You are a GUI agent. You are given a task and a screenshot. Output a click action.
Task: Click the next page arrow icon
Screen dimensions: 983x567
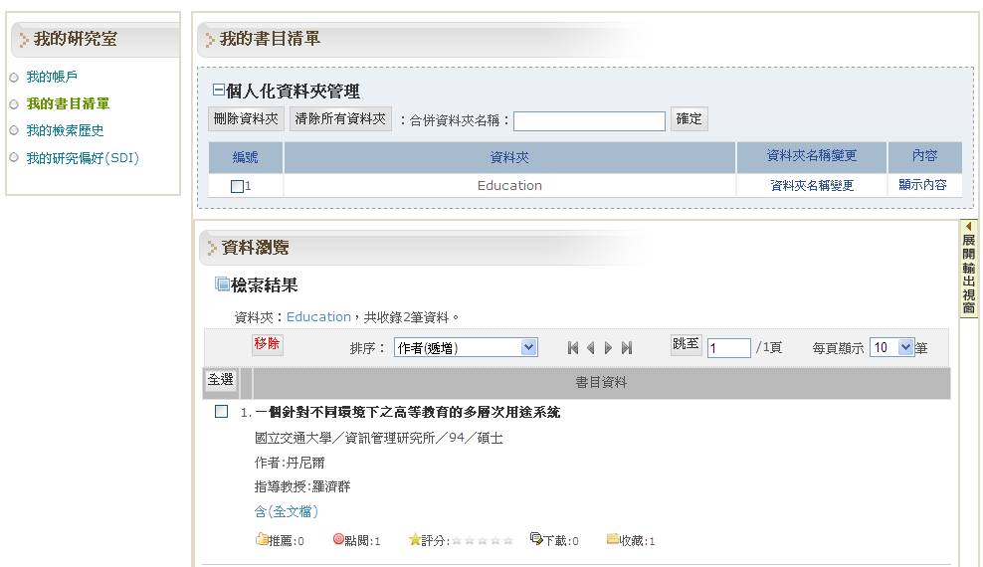coord(609,348)
